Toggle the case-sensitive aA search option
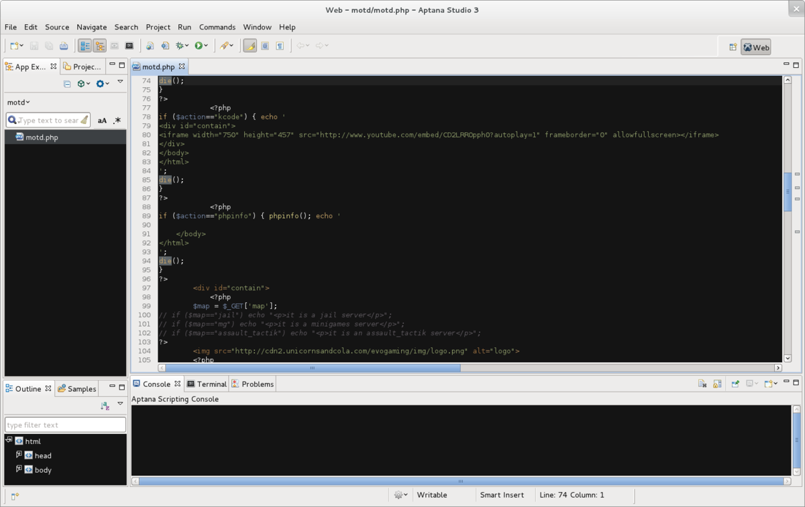Viewport: 805px width, 507px height. [x=102, y=121]
